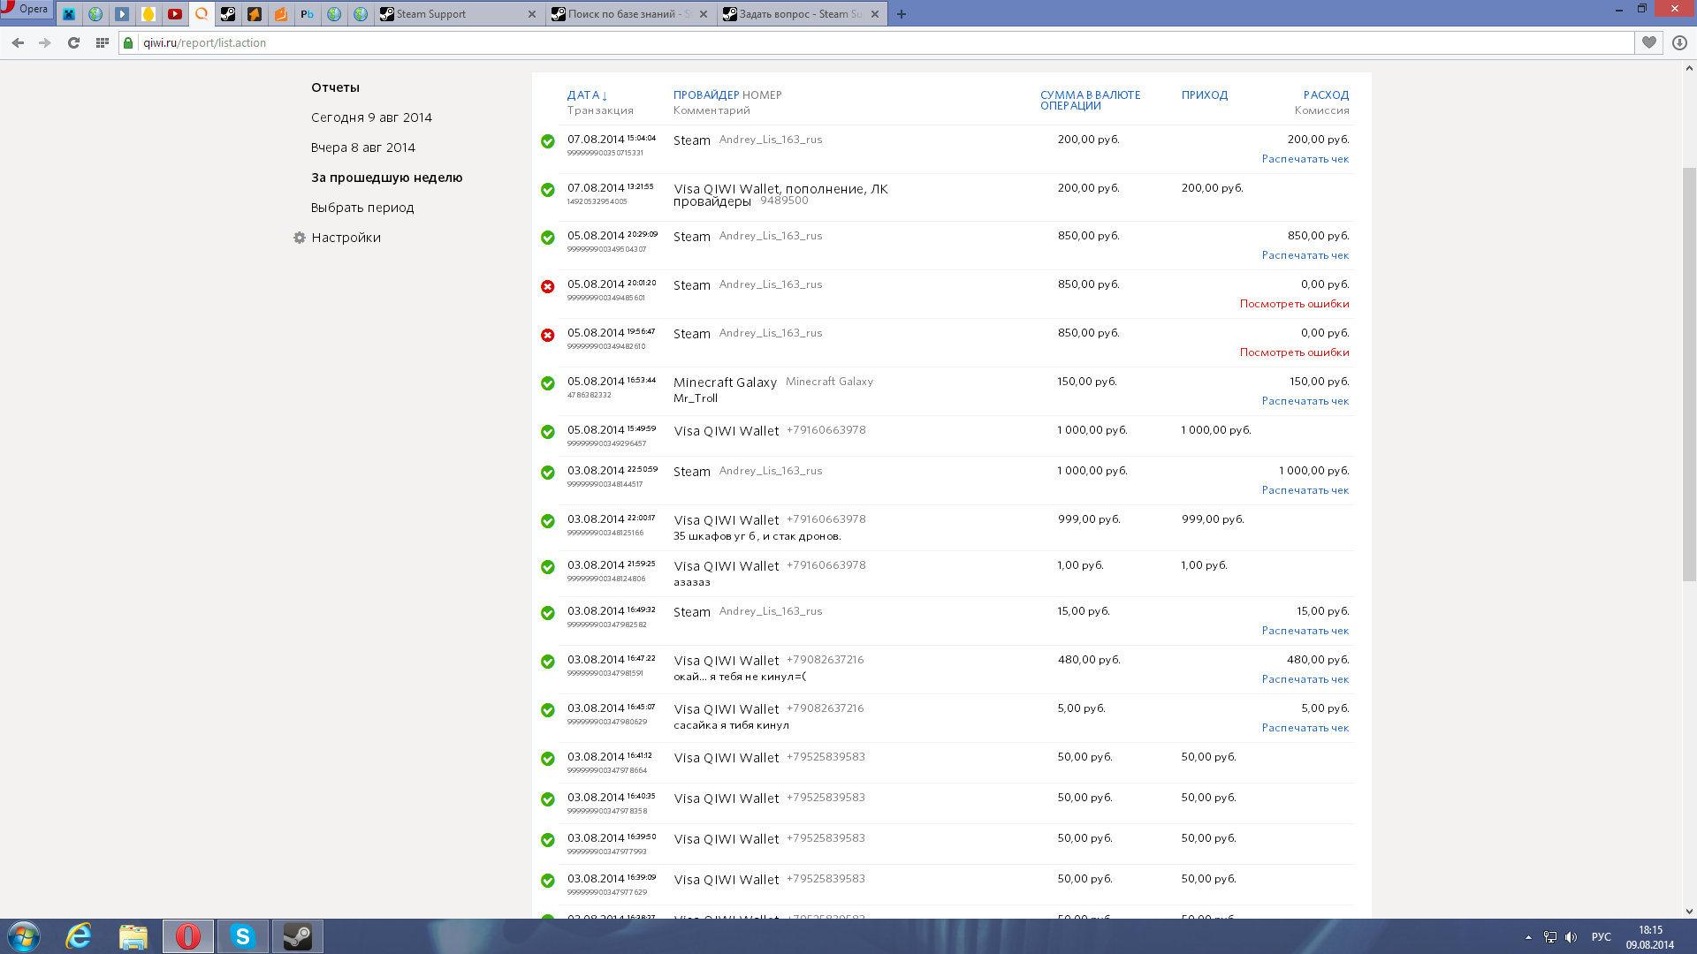This screenshot has width=1697, height=954.
Task: Print receipt for Minecraft Galaxy payment
Action: click(x=1305, y=401)
